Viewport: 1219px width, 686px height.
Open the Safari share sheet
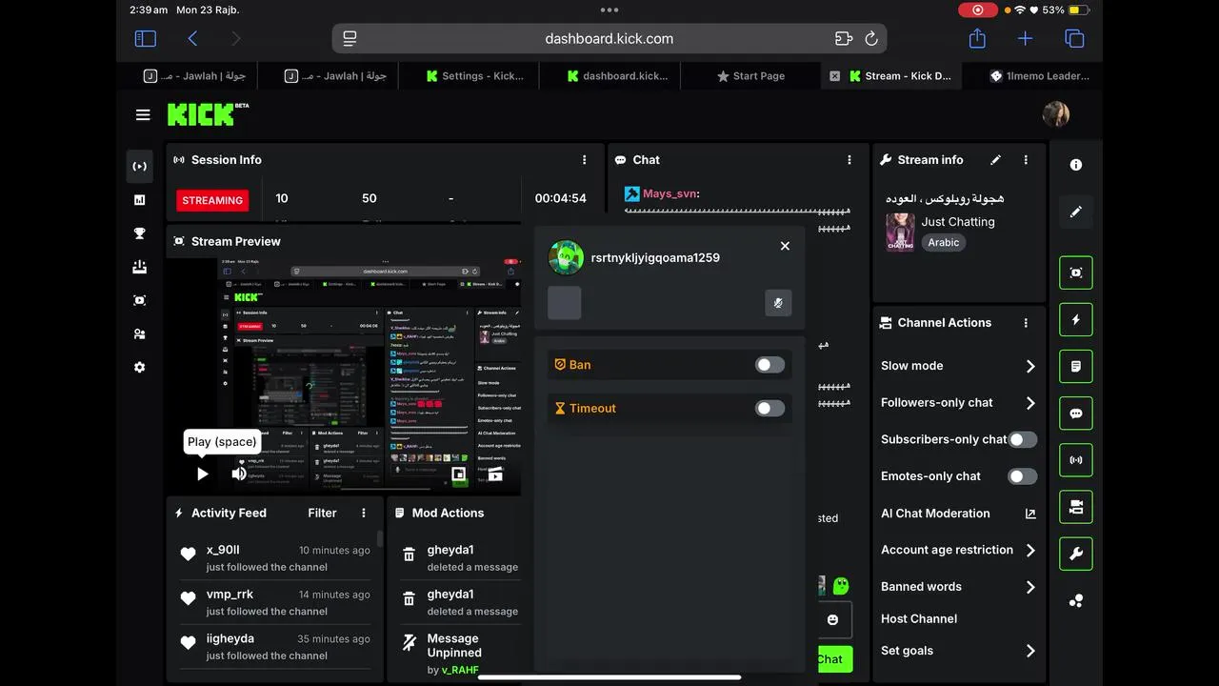tap(977, 38)
